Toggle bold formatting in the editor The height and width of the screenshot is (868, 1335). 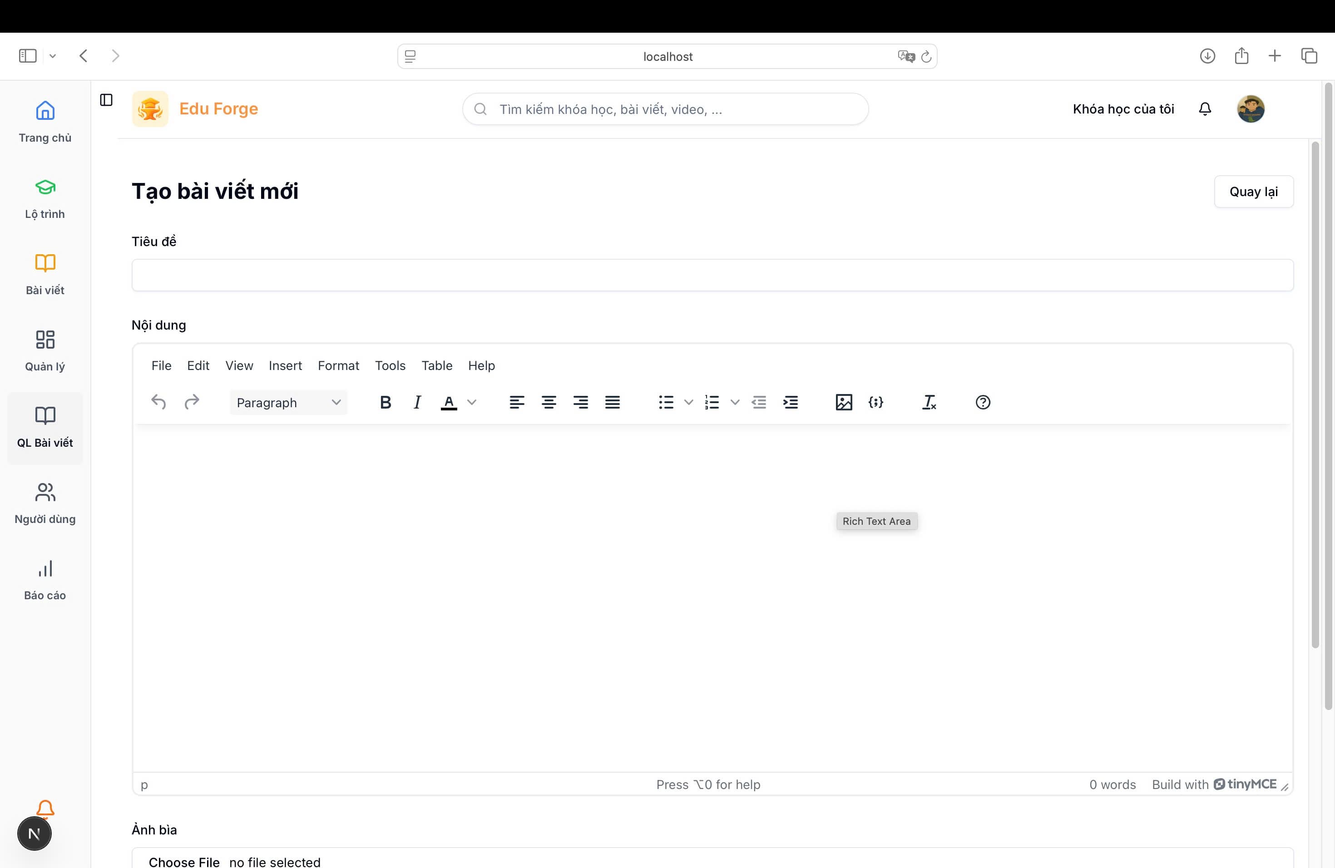[386, 402]
